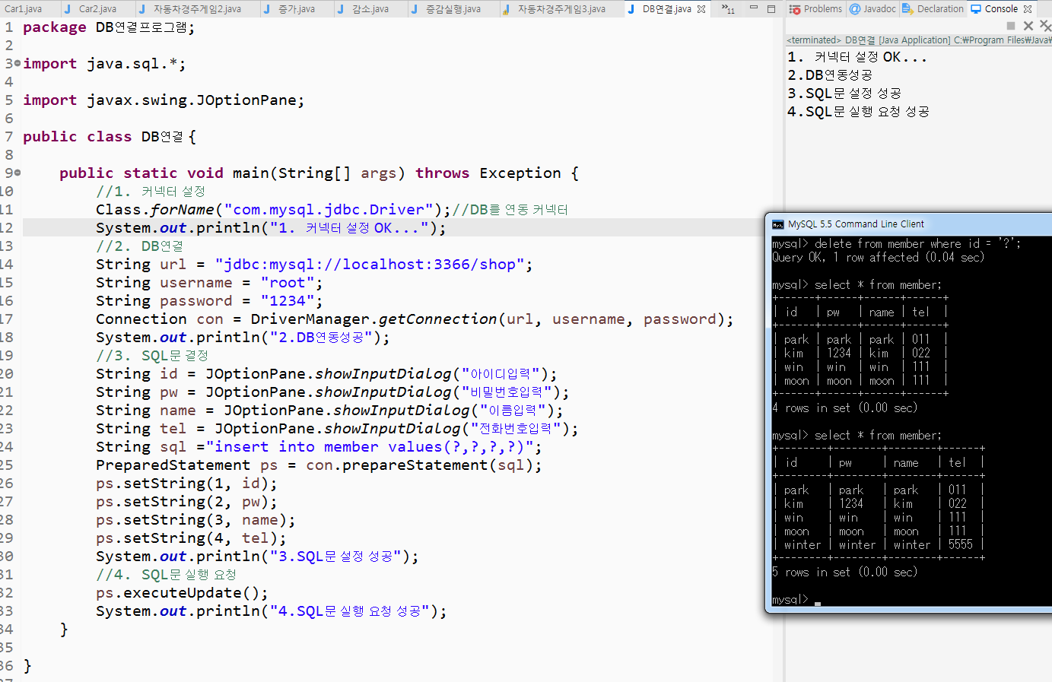
Task: Click the console Terminate button
Action: pyautogui.click(x=1011, y=26)
